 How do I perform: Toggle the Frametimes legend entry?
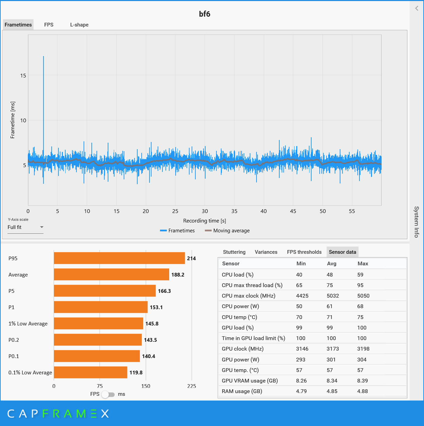[177, 231]
